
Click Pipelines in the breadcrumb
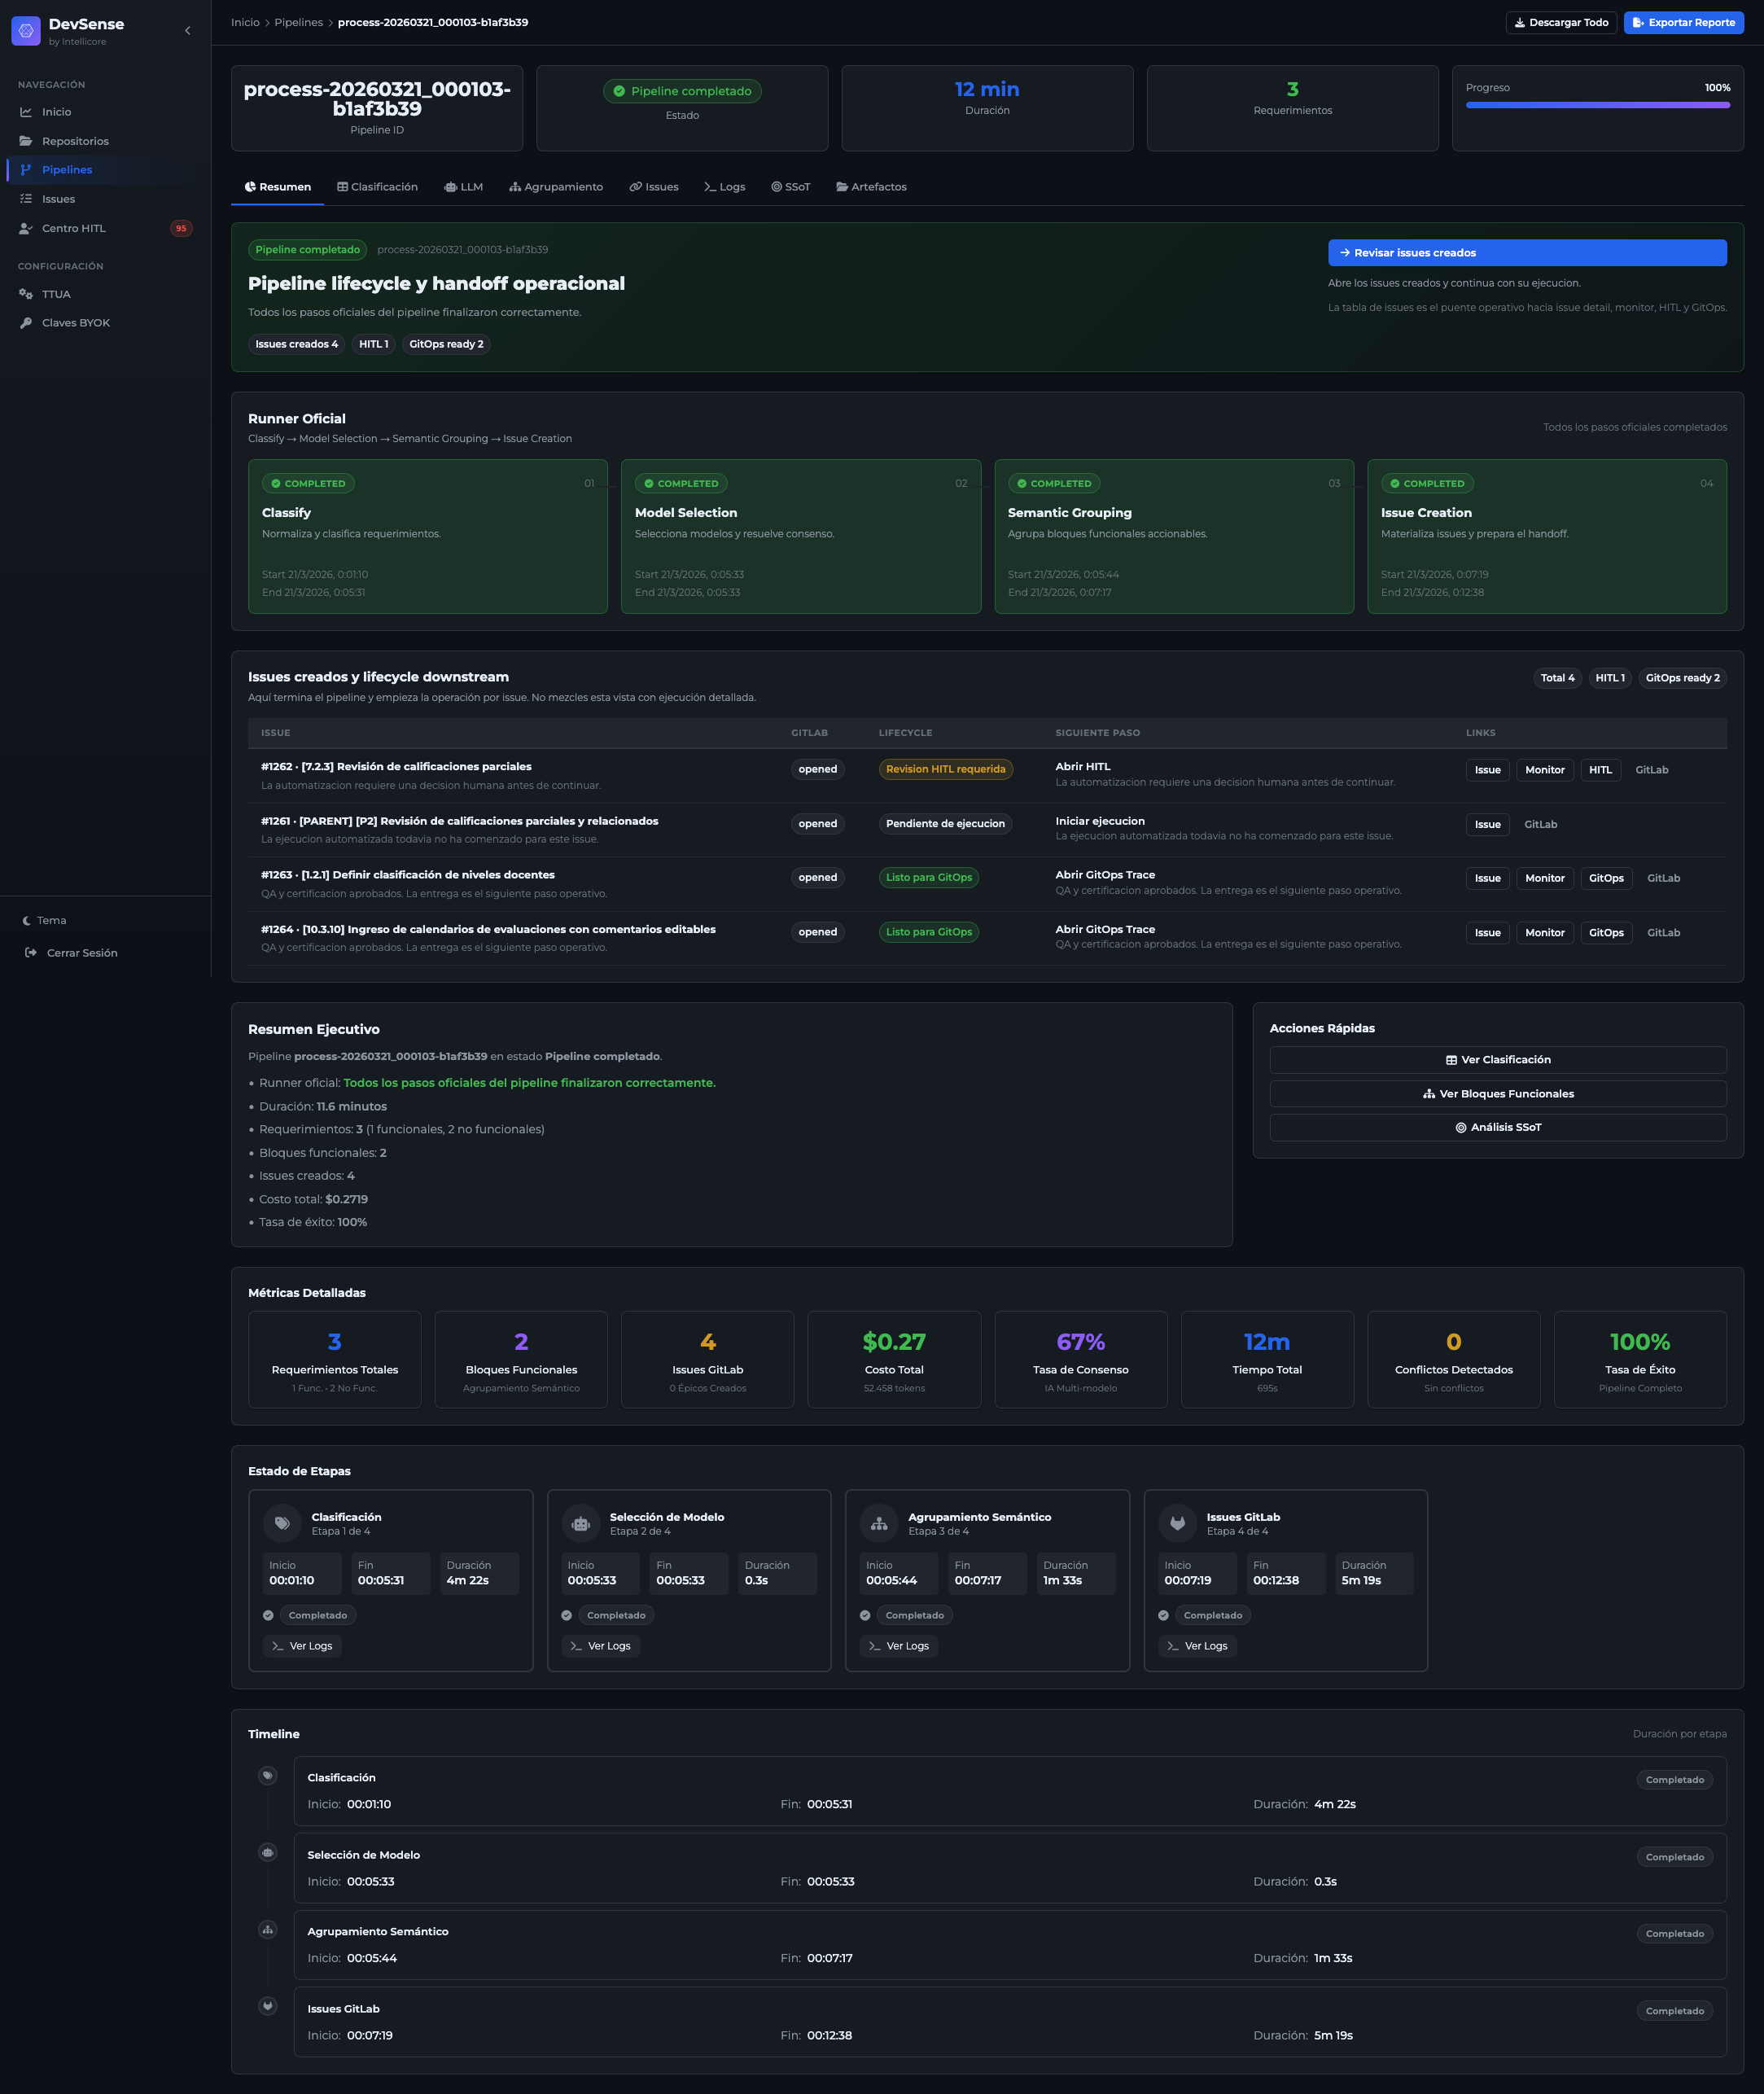[x=298, y=22]
